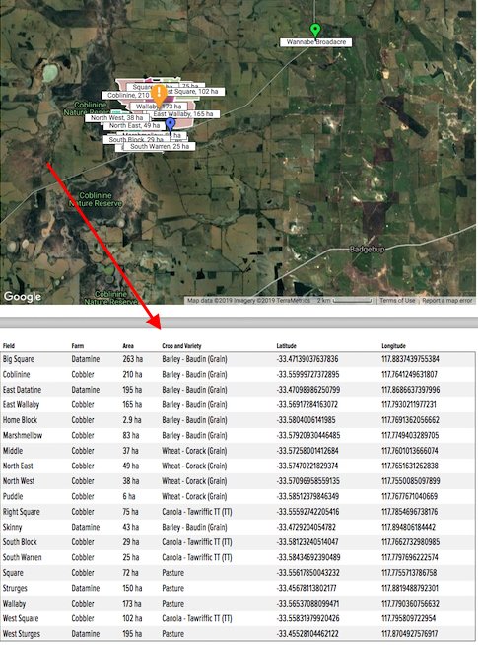Click Skinny row's Barley - Baudin crop cell
Image resolution: width=478 pixels, height=645 pixels.
pos(194,527)
